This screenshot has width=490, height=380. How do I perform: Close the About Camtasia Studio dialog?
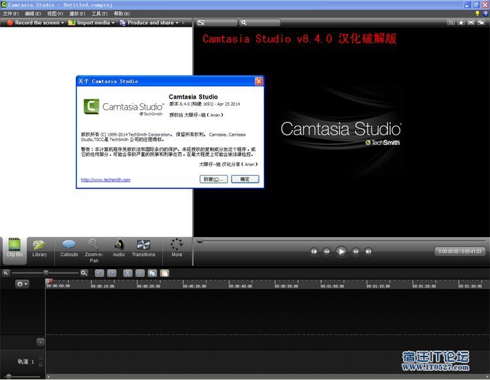tap(259, 81)
